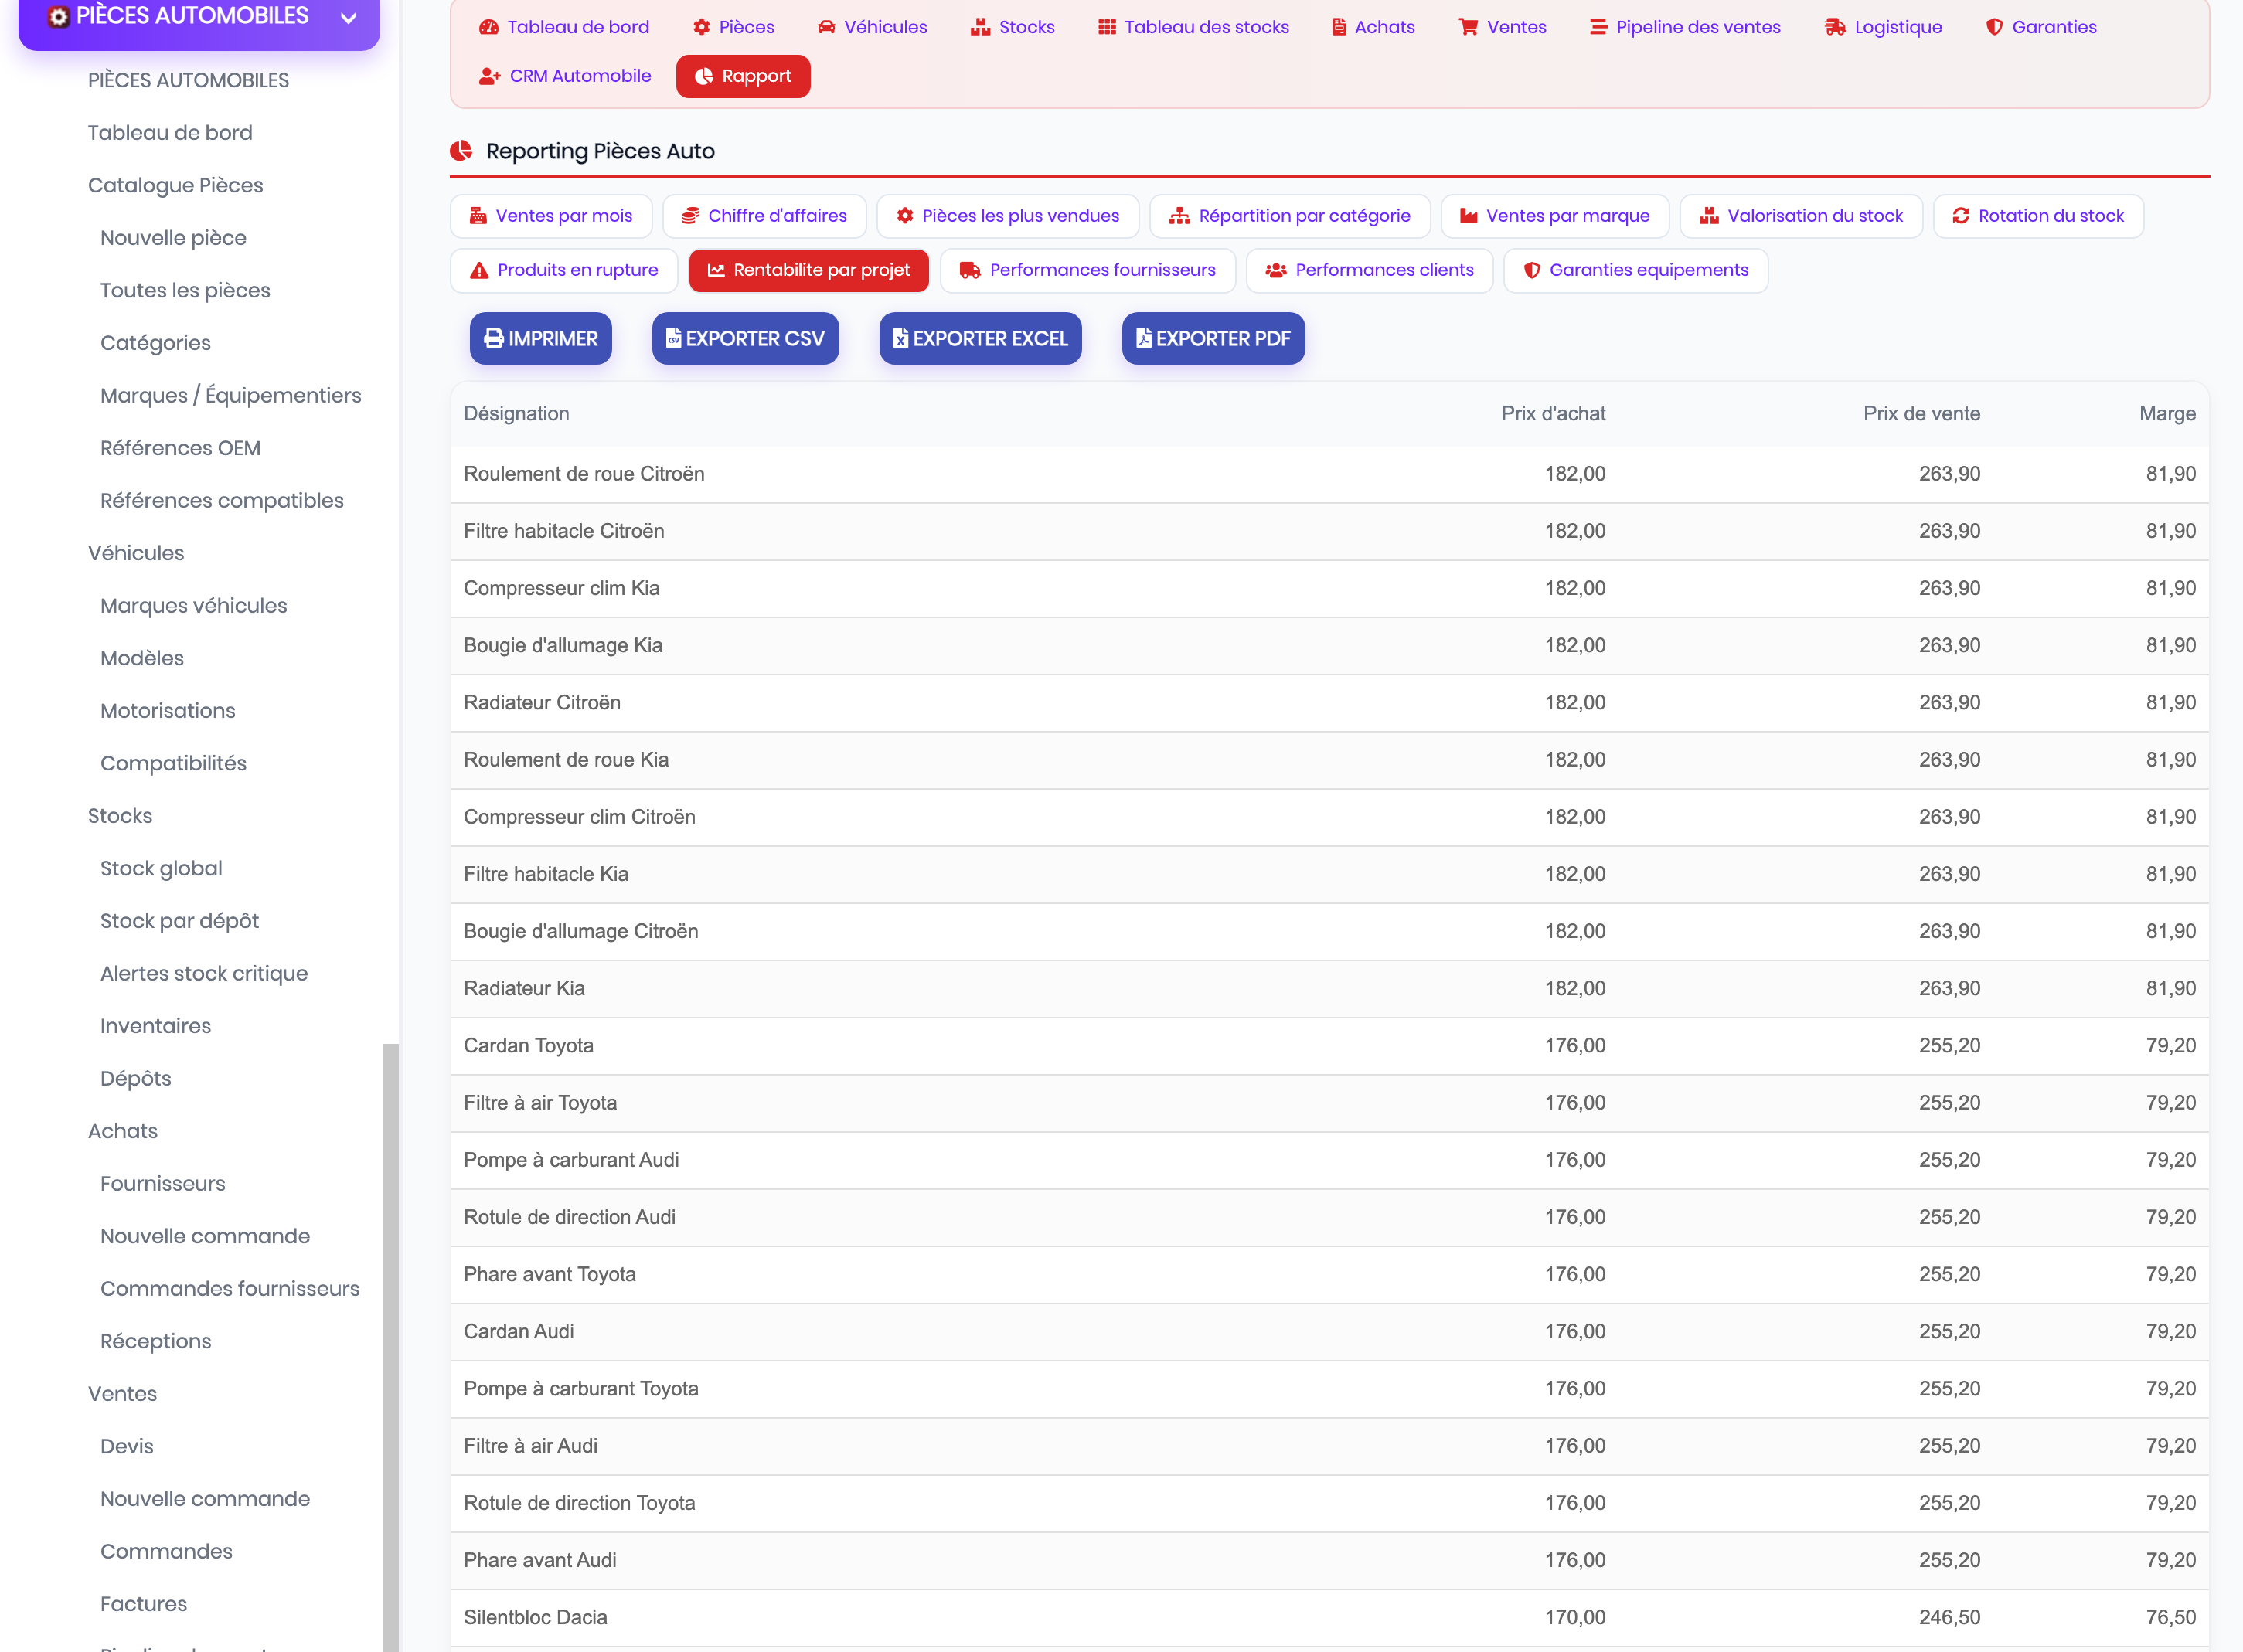2243x1652 pixels.
Task: Click the Cardan Toyota row name
Action: pos(529,1045)
